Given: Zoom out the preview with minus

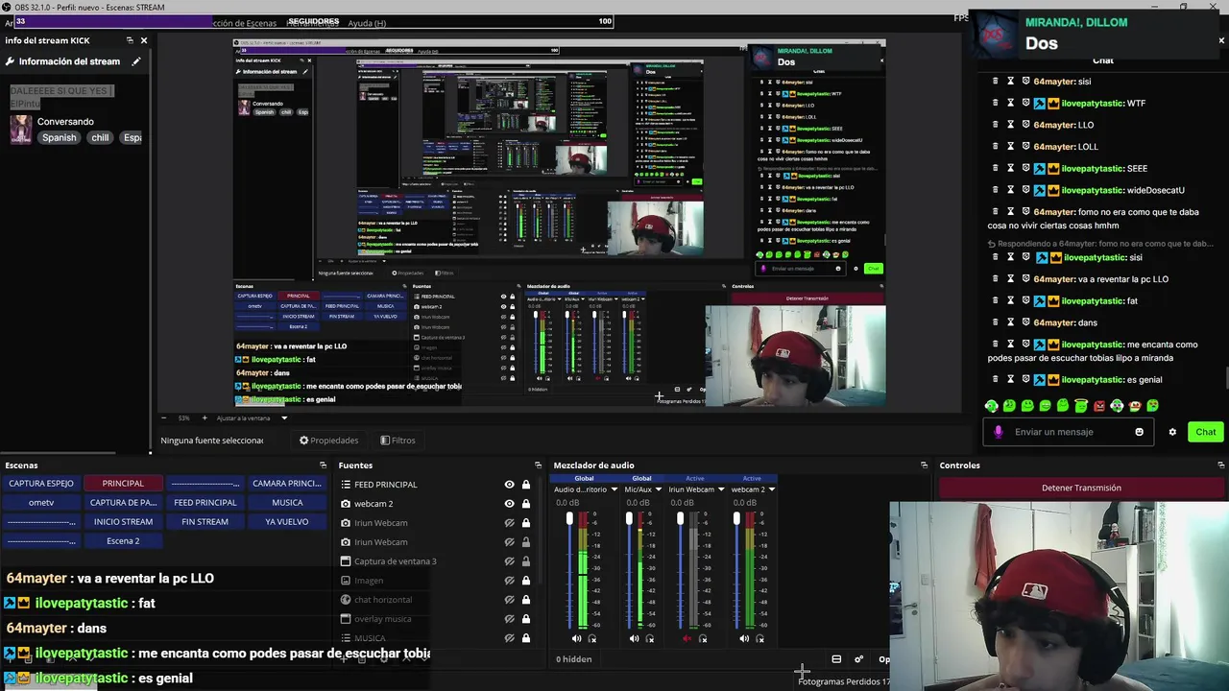Looking at the screenshot, I should [x=164, y=417].
